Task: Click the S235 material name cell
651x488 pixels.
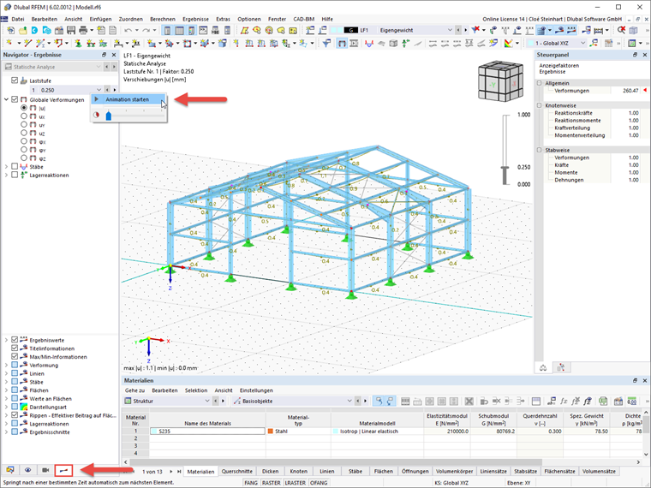Action: 207,431
